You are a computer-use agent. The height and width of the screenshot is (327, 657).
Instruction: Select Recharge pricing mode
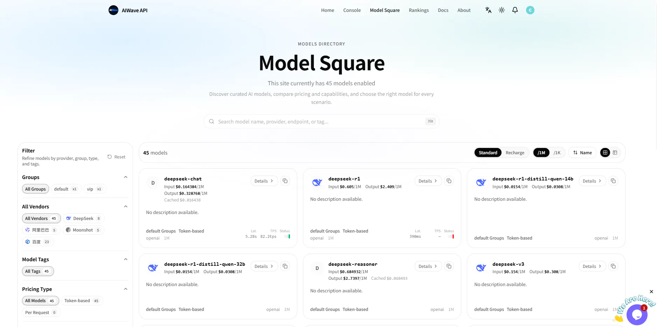pyautogui.click(x=515, y=152)
